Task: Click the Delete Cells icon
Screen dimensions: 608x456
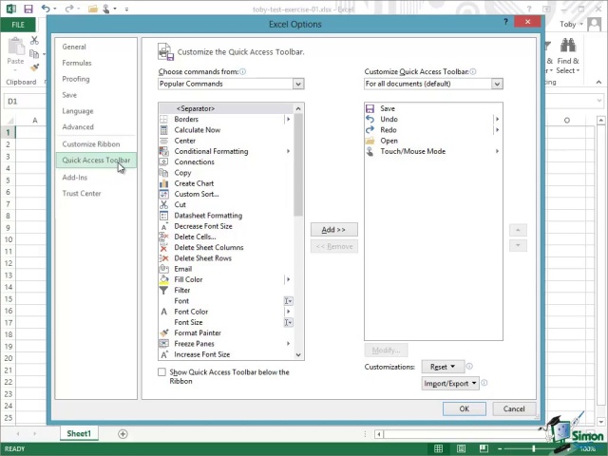Action: (x=164, y=237)
